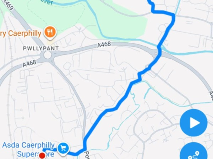The height and width of the screenshot is (159, 213).
Task: Tap the route's end near Asda
Action: coord(44,150)
